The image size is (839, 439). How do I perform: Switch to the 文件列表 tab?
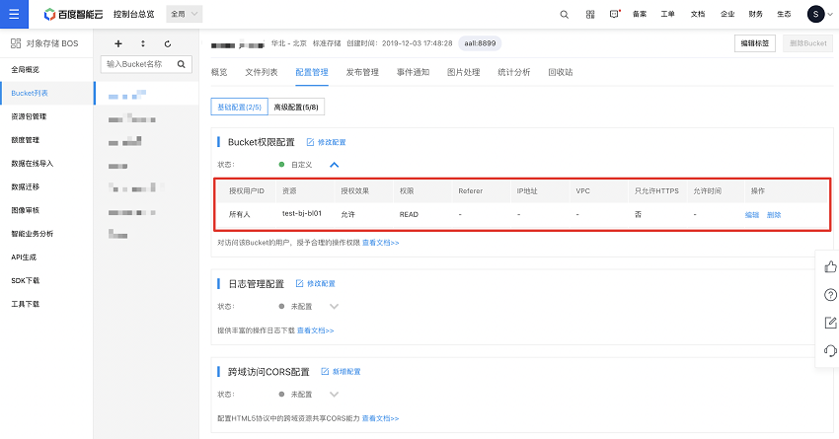262,72
